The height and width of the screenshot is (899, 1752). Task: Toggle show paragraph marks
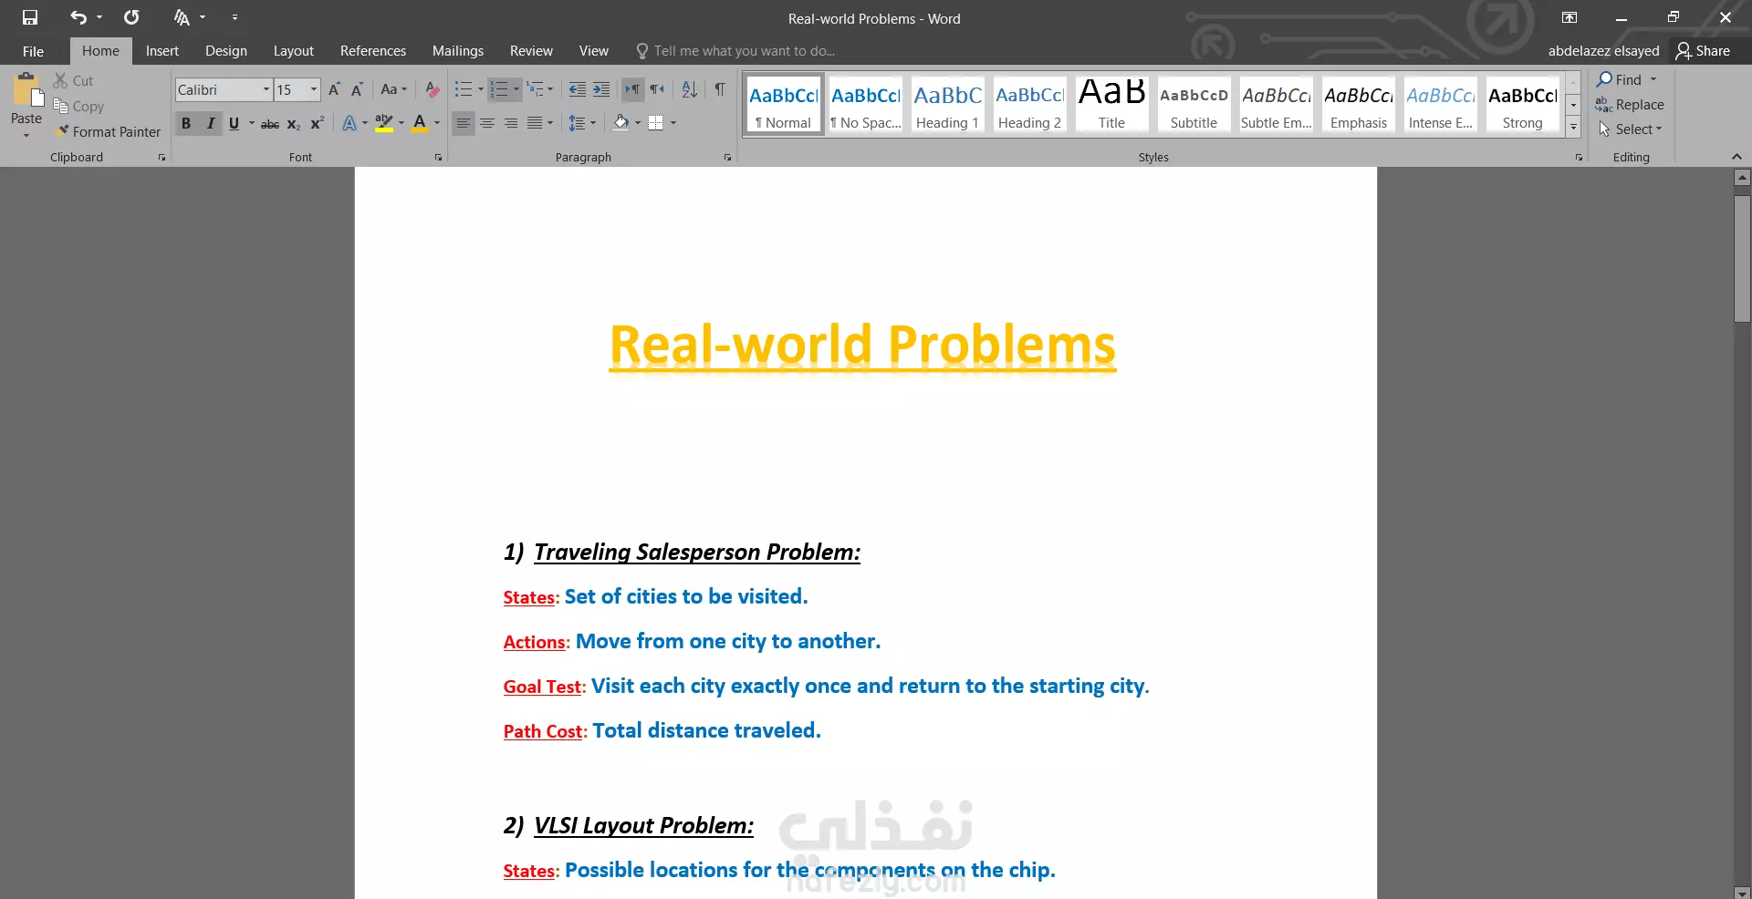[720, 89]
